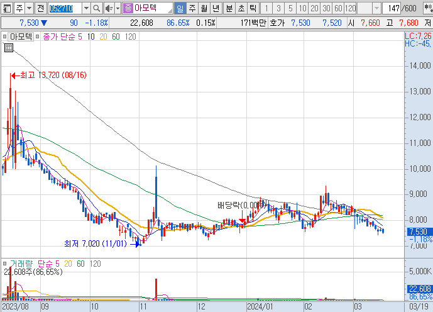Click the ask price 7,530 next to 호가

300,23
